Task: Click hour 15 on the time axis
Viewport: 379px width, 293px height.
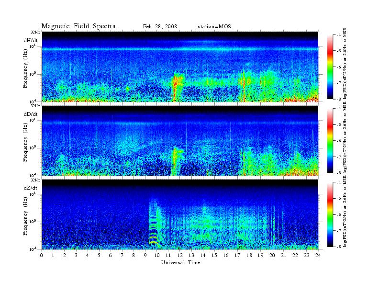Action: 214,255
